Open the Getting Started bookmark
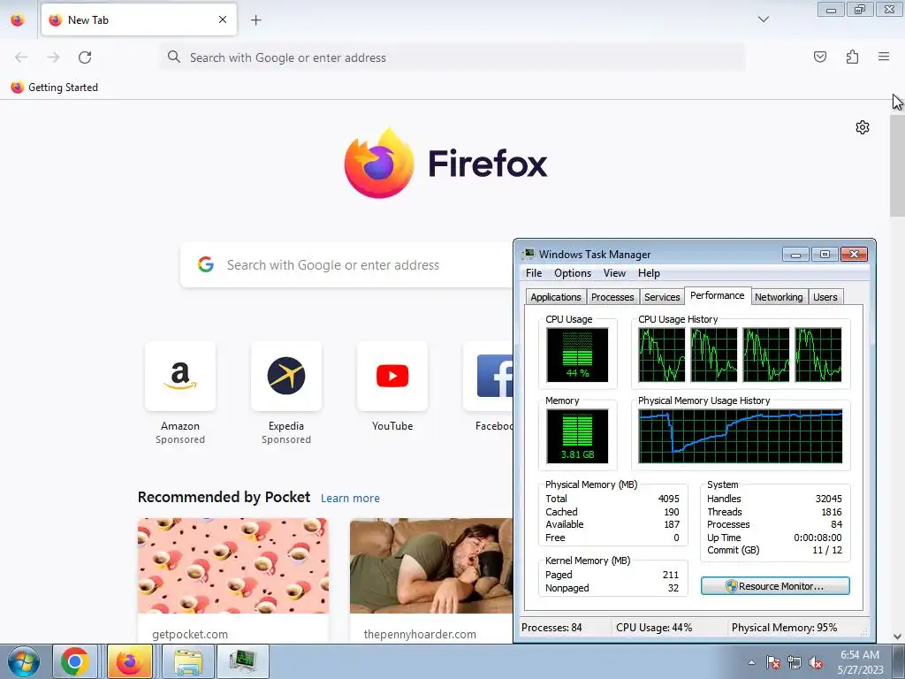The width and height of the screenshot is (905, 679). [54, 88]
